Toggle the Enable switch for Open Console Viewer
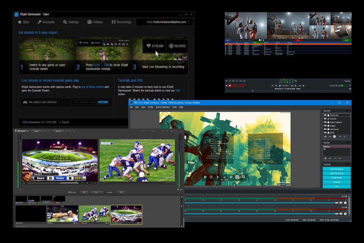The width and height of the screenshot is (364, 243). pos(103,102)
